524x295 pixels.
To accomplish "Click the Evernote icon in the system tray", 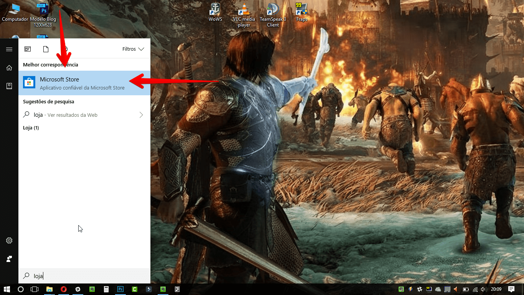I will [x=401, y=289].
